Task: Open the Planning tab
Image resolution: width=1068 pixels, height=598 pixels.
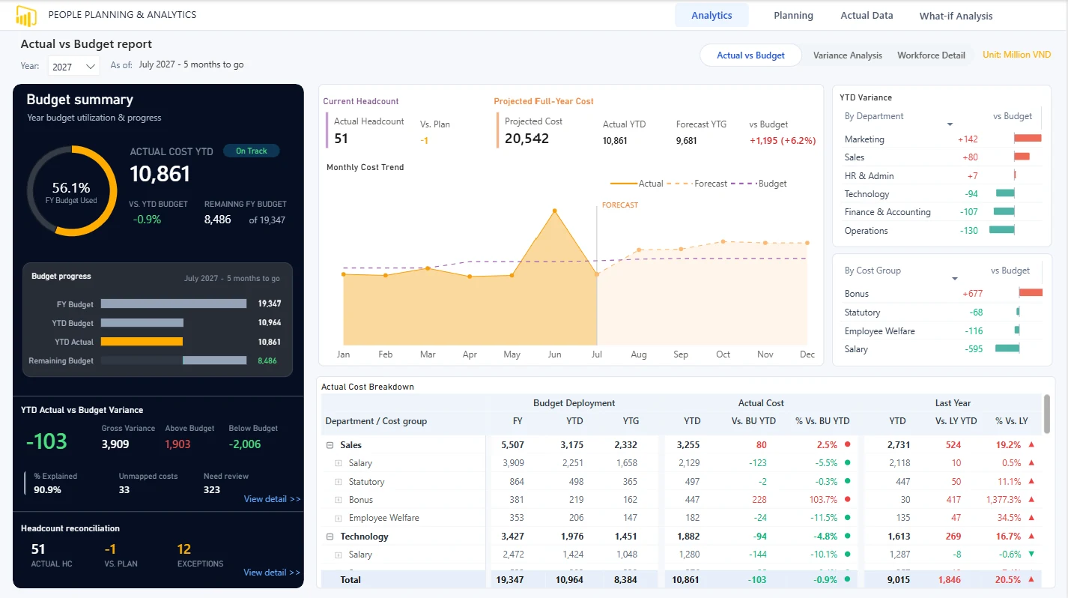Action: 793,15
